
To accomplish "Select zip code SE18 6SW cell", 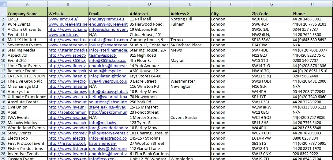I will 271,40.
